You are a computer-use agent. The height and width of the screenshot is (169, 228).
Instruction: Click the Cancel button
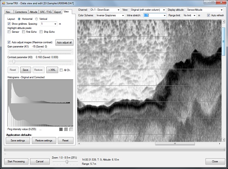coord(40,161)
